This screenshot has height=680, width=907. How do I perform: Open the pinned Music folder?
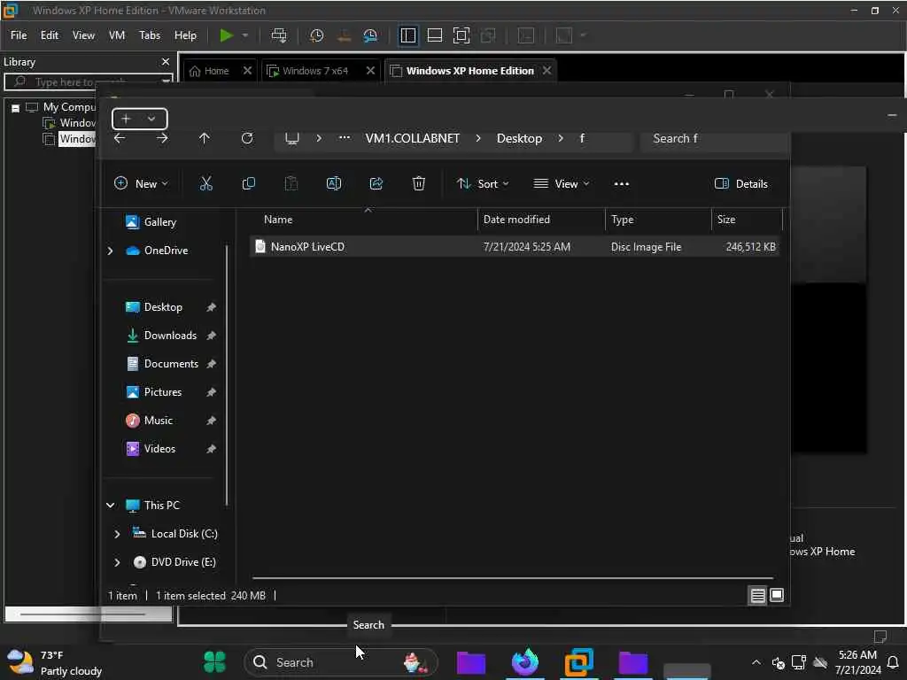click(158, 421)
